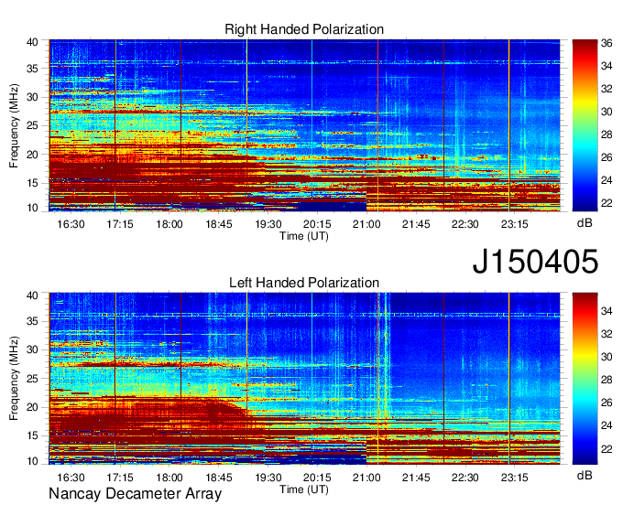This screenshot has width=623, height=505.
Task: Click the 23:15 tick under Left Handed plot
Action: [514, 478]
